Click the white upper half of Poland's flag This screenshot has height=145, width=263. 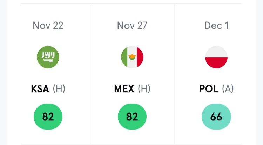216,52
